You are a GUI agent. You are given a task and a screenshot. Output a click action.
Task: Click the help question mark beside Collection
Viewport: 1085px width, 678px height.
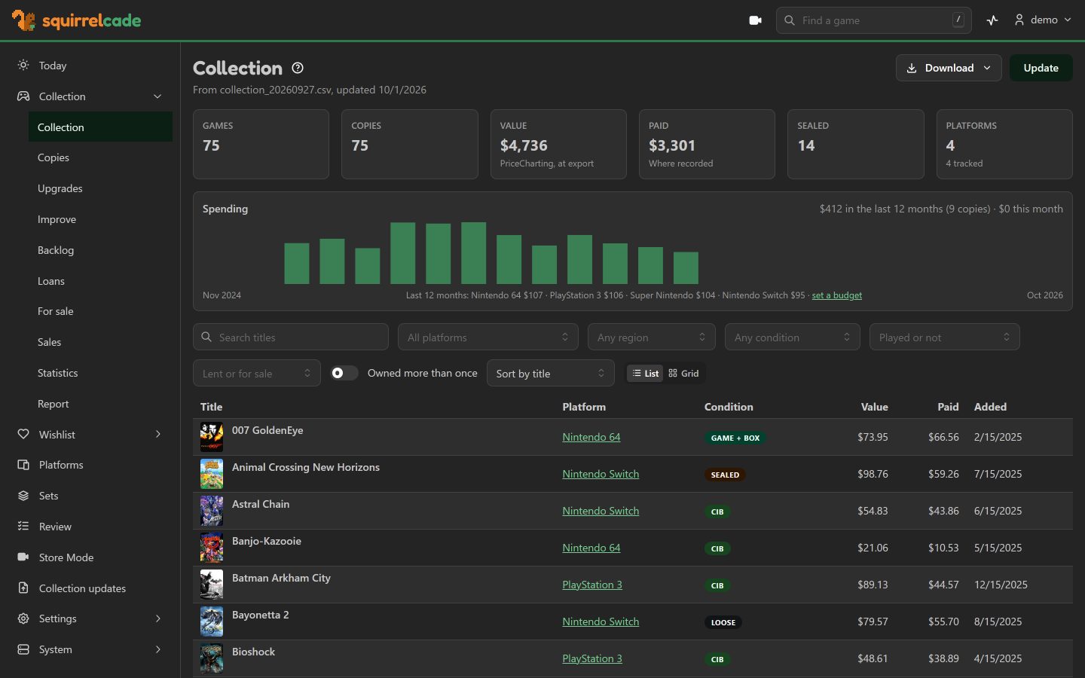[x=298, y=68]
